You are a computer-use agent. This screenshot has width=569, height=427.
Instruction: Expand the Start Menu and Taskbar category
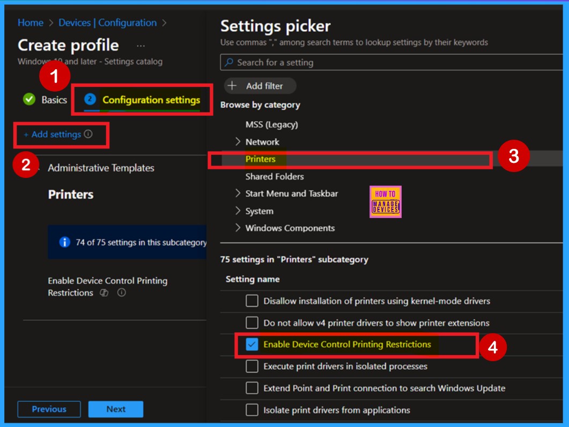(238, 193)
